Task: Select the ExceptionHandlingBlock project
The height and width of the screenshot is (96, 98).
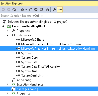Action: coord(29,26)
